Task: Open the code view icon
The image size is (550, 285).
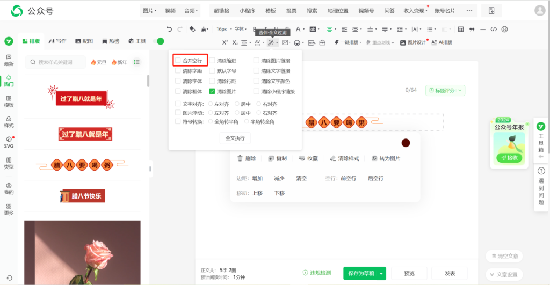Action: tap(494, 29)
